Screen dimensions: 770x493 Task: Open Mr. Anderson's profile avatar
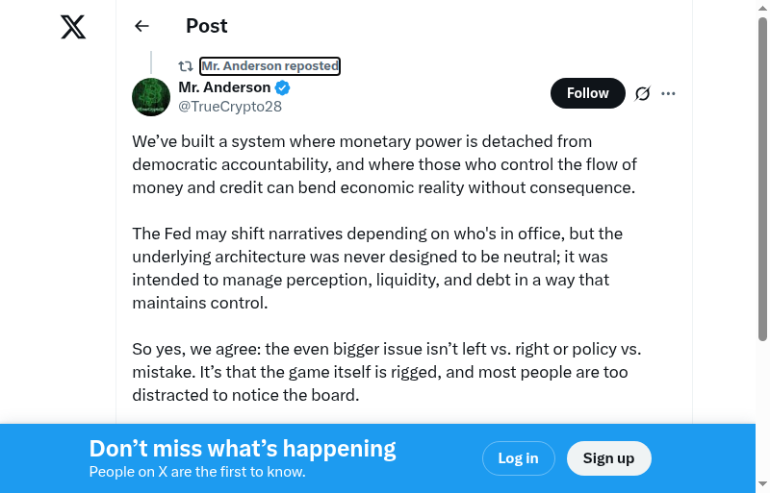pos(151,97)
